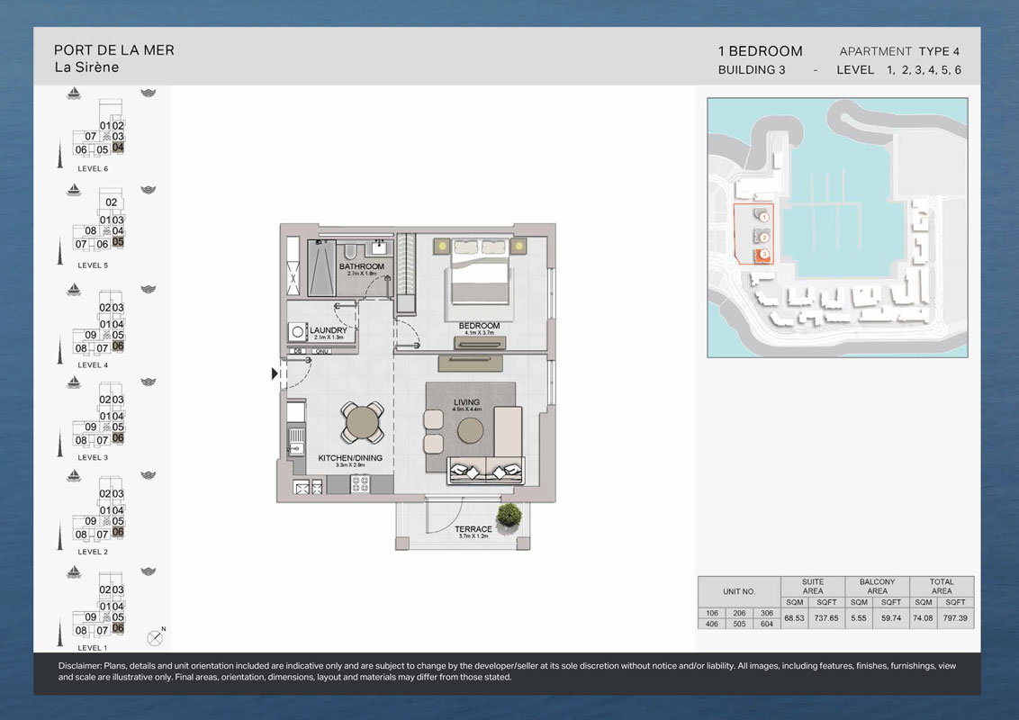Click the LIVING room label
This screenshot has width=1019, height=720.
467,403
